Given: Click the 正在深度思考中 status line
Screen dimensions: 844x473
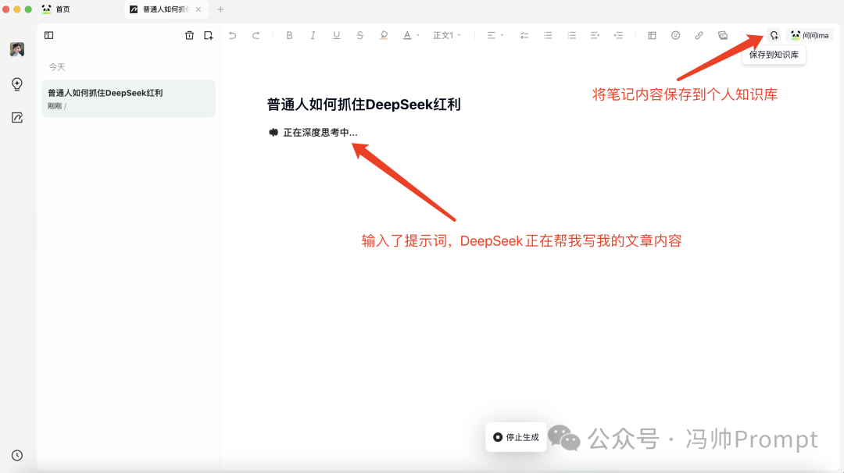Looking at the screenshot, I should pyautogui.click(x=313, y=132).
